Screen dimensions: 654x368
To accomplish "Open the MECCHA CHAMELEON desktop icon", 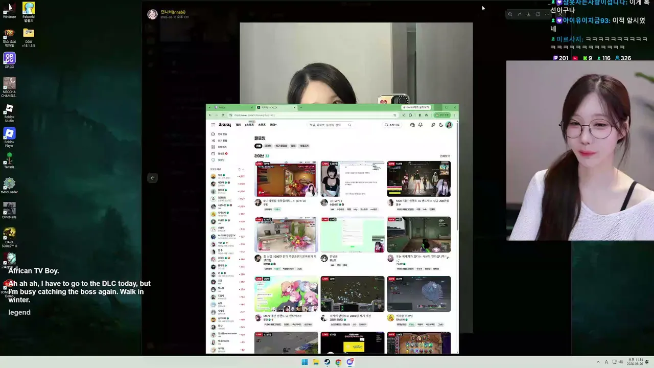I will 9,87.
